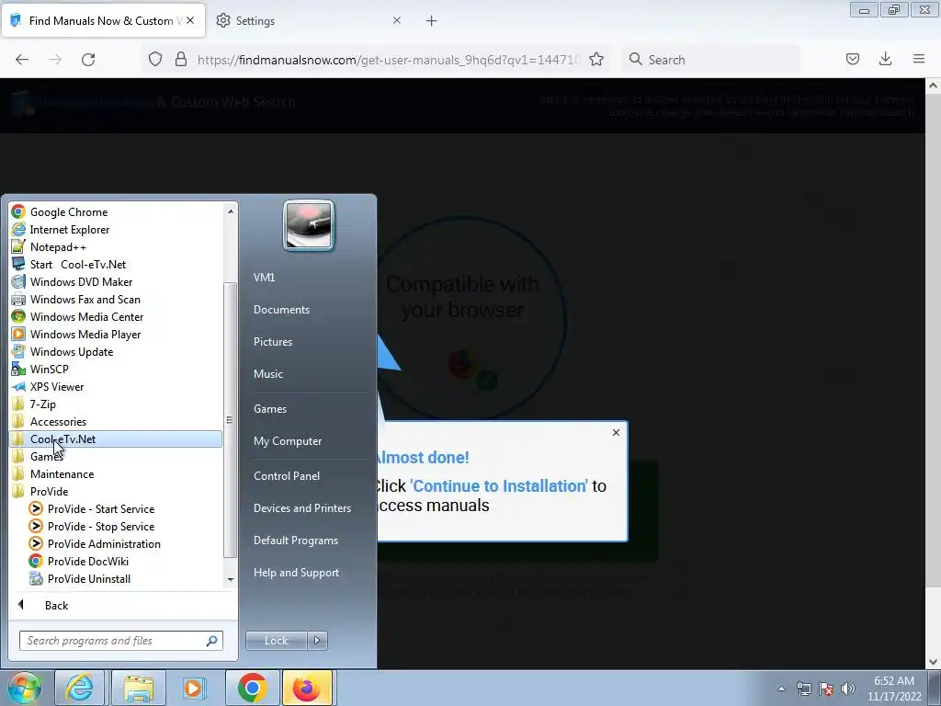
Task: Go back to the previous page
Action: point(22,60)
